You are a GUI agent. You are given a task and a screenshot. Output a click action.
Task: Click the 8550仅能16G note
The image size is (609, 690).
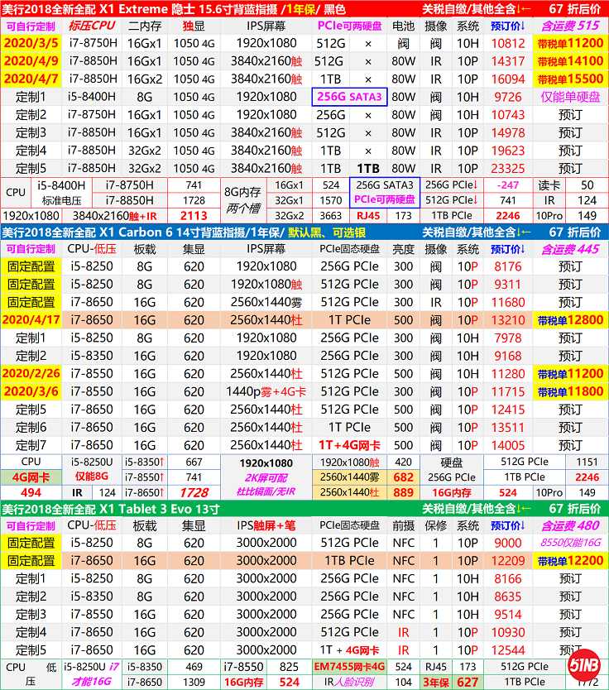pyautogui.click(x=569, y=543)
